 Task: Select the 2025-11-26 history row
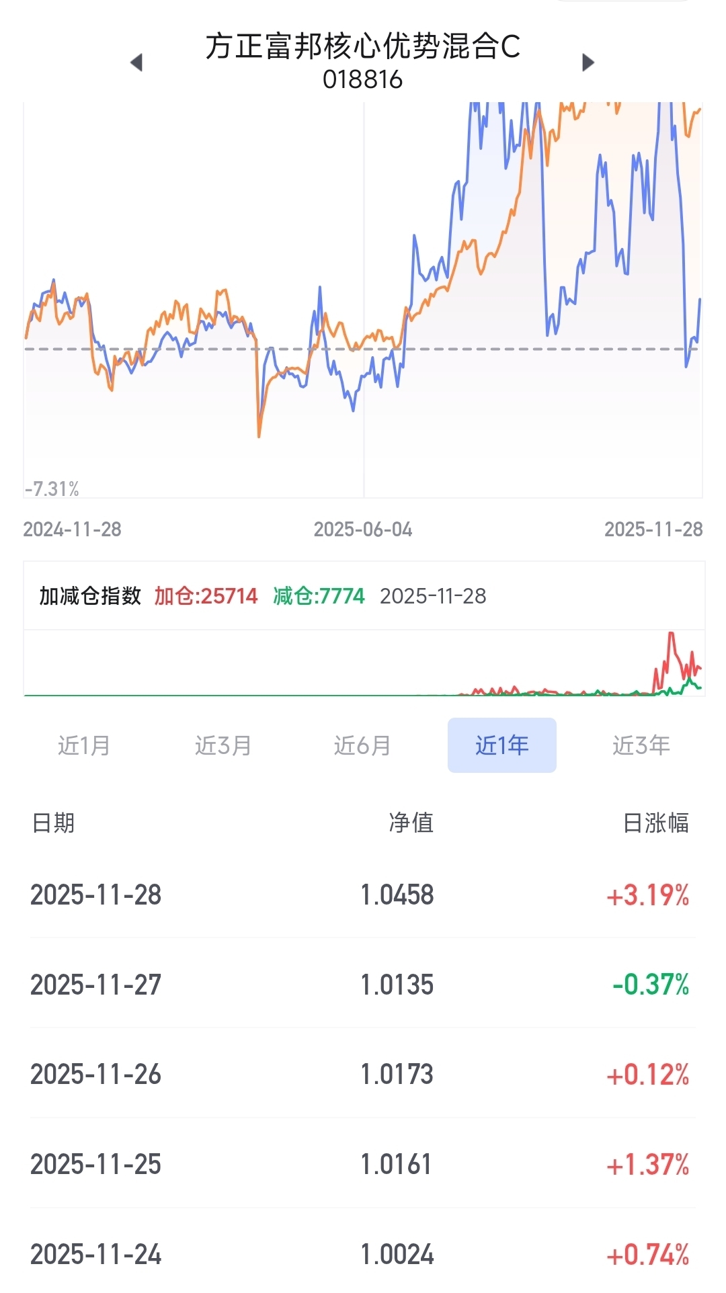tap(363, 1074)
